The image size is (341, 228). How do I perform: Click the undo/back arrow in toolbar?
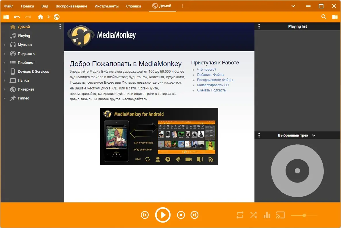[x=17, y=17]
